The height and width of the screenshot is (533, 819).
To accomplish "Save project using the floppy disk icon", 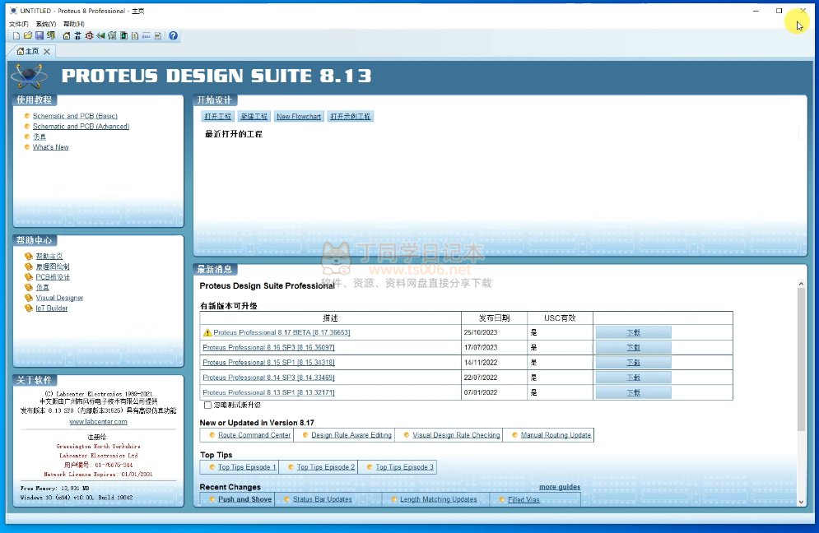I will coord(40,36).
